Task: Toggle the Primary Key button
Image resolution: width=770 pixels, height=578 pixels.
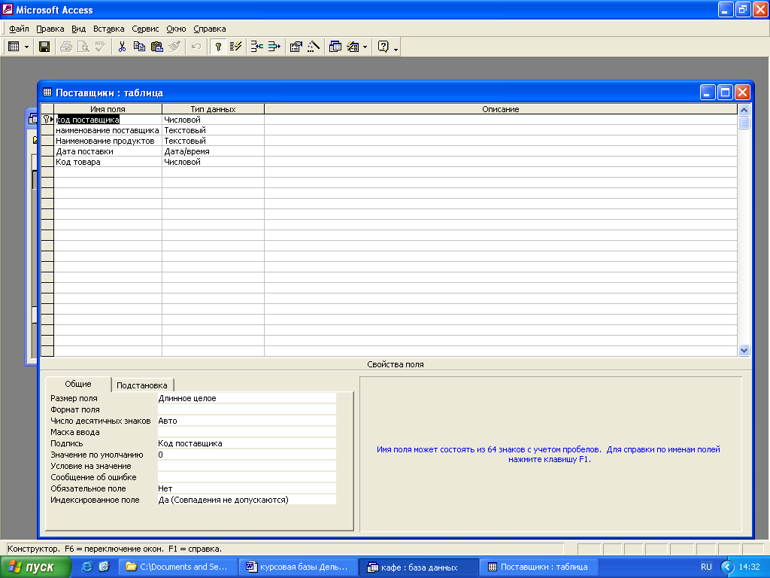Action: (218, 47)
